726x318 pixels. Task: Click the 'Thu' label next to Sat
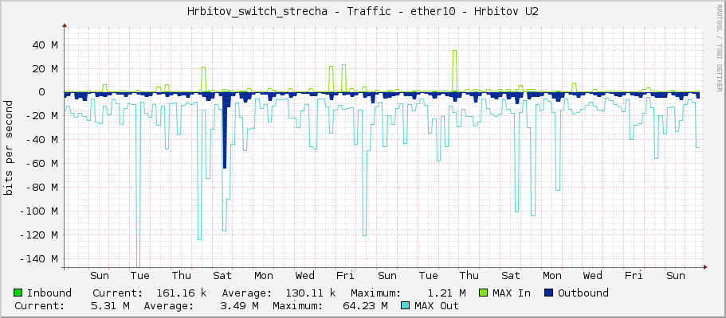point(181,276)
